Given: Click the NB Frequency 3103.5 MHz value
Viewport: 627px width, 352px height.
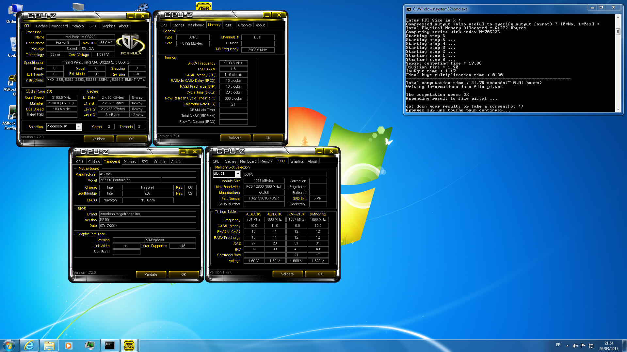Looking at the screenshot, I should [258, 50].
